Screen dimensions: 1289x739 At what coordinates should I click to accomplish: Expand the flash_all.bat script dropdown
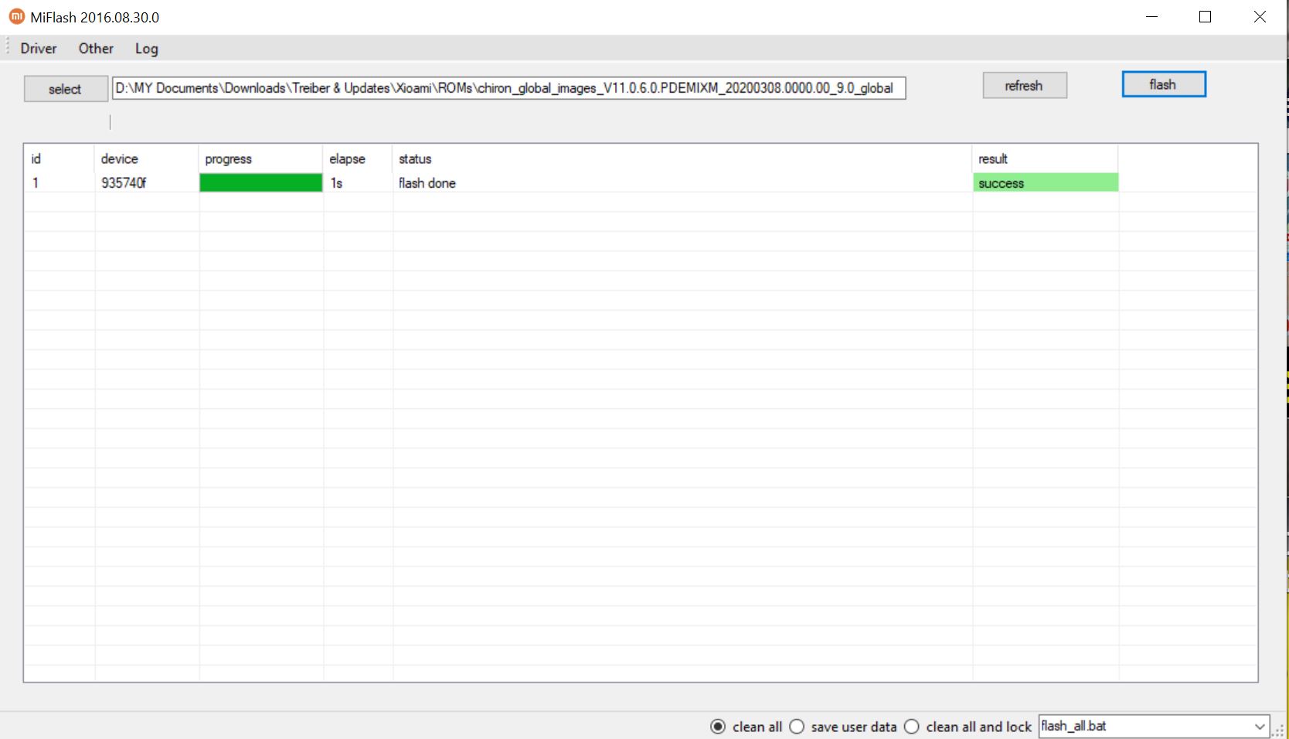tap(1260, 727)
